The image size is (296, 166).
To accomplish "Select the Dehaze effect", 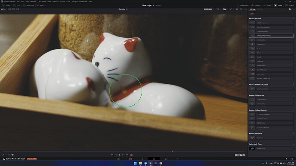I will pos(271,53).
